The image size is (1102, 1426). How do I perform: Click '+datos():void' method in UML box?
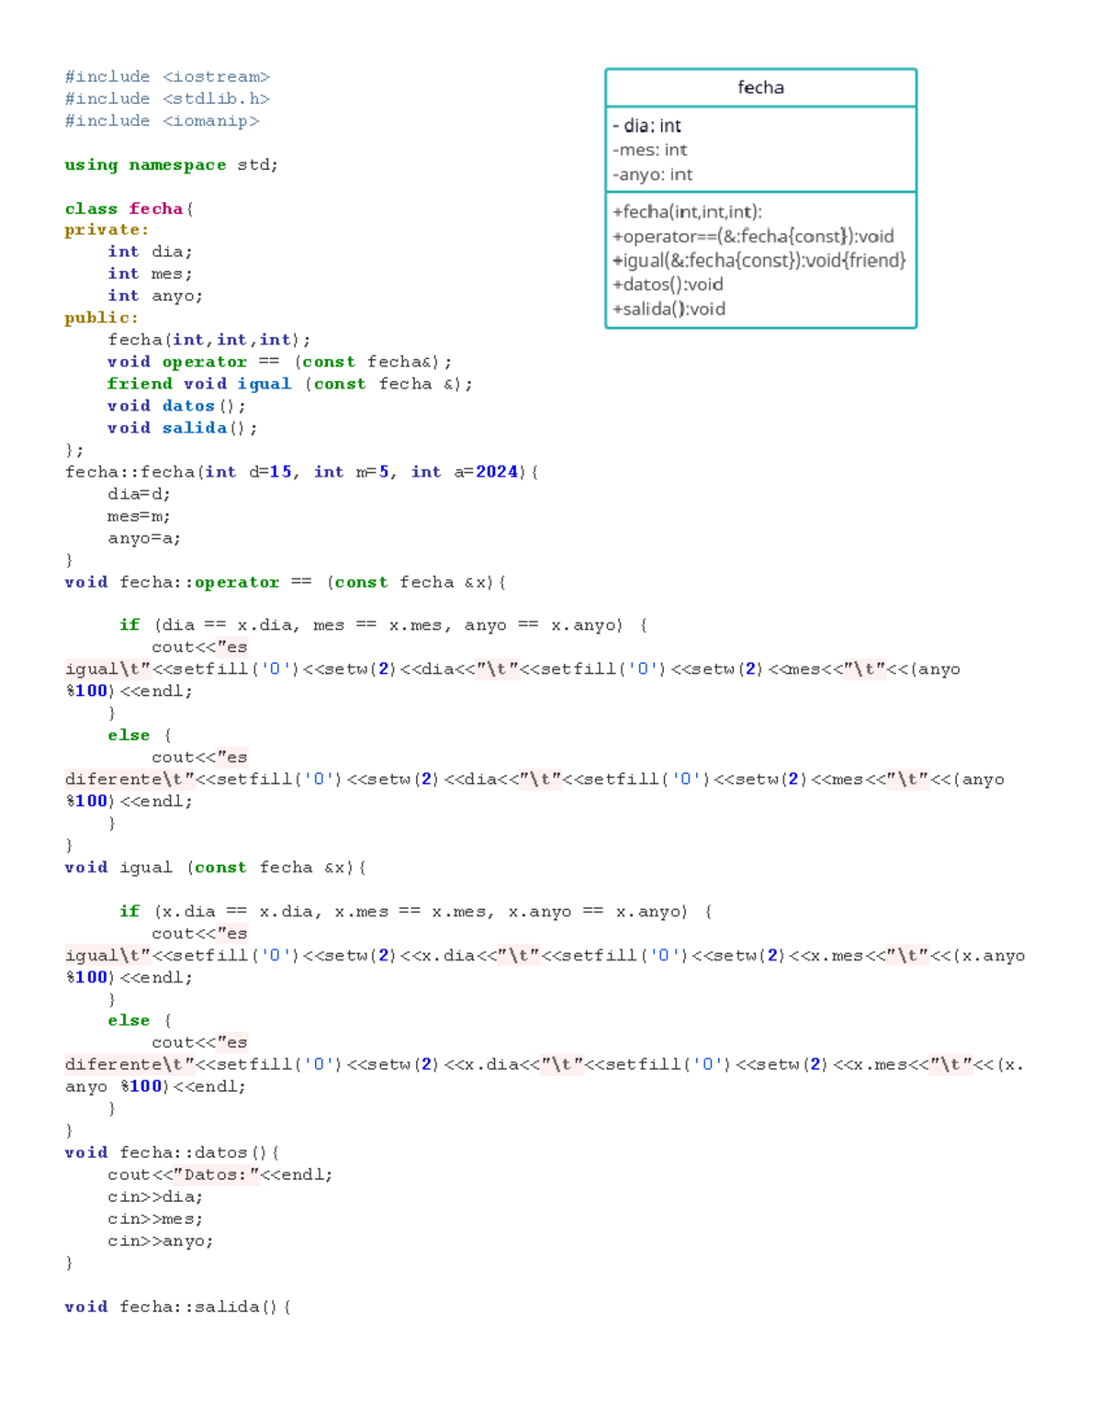point(668,286)
